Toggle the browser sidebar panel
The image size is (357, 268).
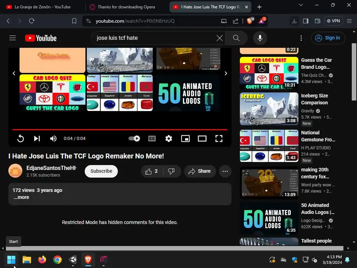pos(305,21)
